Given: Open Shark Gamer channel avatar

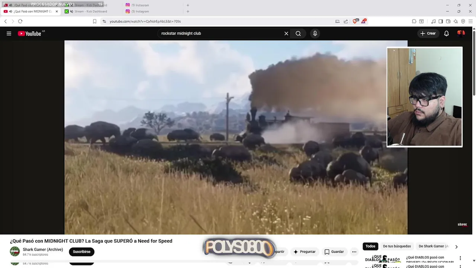Looking at the screenshot, I should pos(15,252).
